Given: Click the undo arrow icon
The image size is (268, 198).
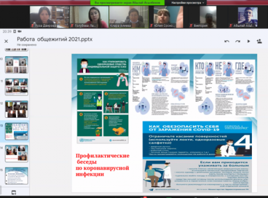Looking at the screenshot, I should click(227, 41).
